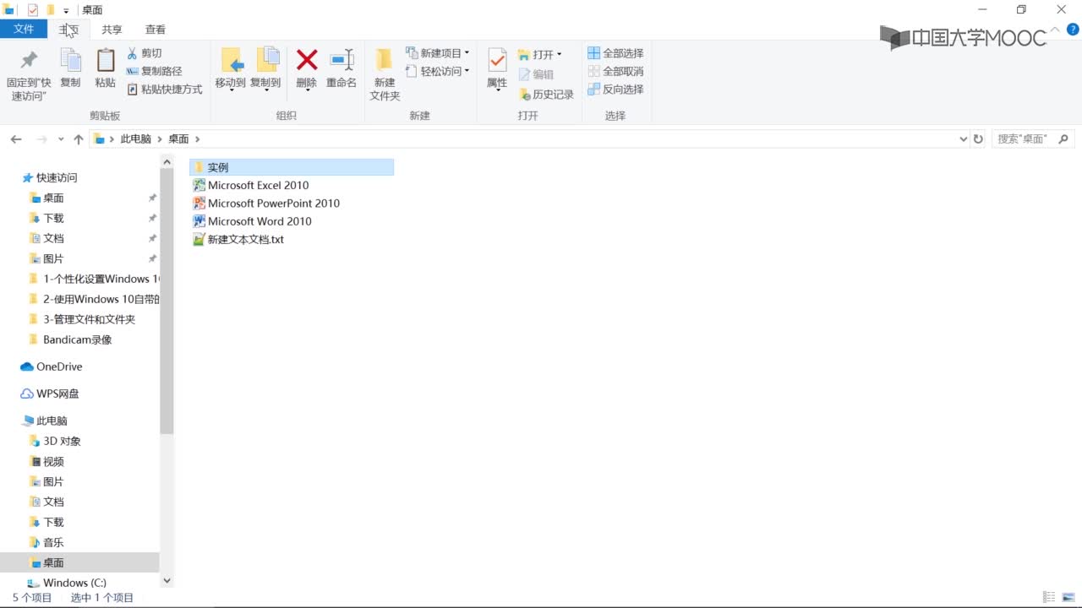Open 3-管理文件和文件夹 folder
The width and height of the screenshot is (1082, 608).
89,319
